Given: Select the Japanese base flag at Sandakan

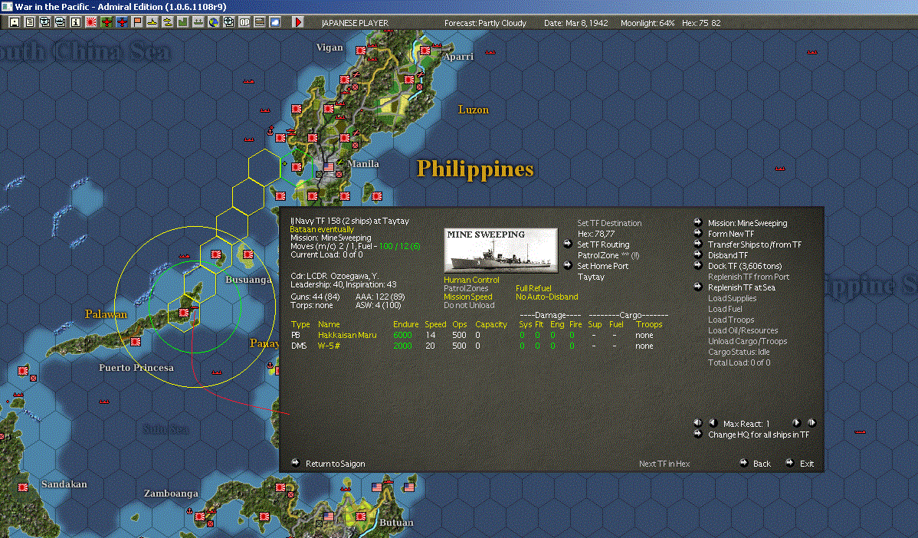Looking at the screenshot, I should pos(23,487).
